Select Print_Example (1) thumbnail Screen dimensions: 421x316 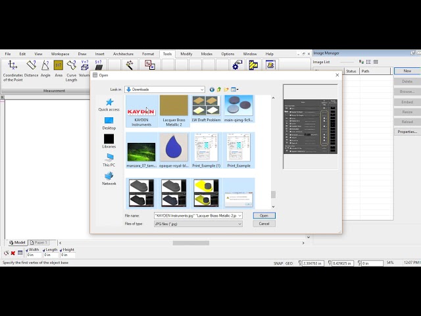206,150
